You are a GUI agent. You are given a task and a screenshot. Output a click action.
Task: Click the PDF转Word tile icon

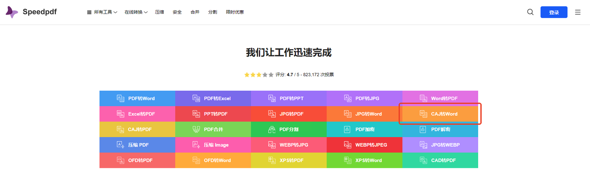click(120, 98)
